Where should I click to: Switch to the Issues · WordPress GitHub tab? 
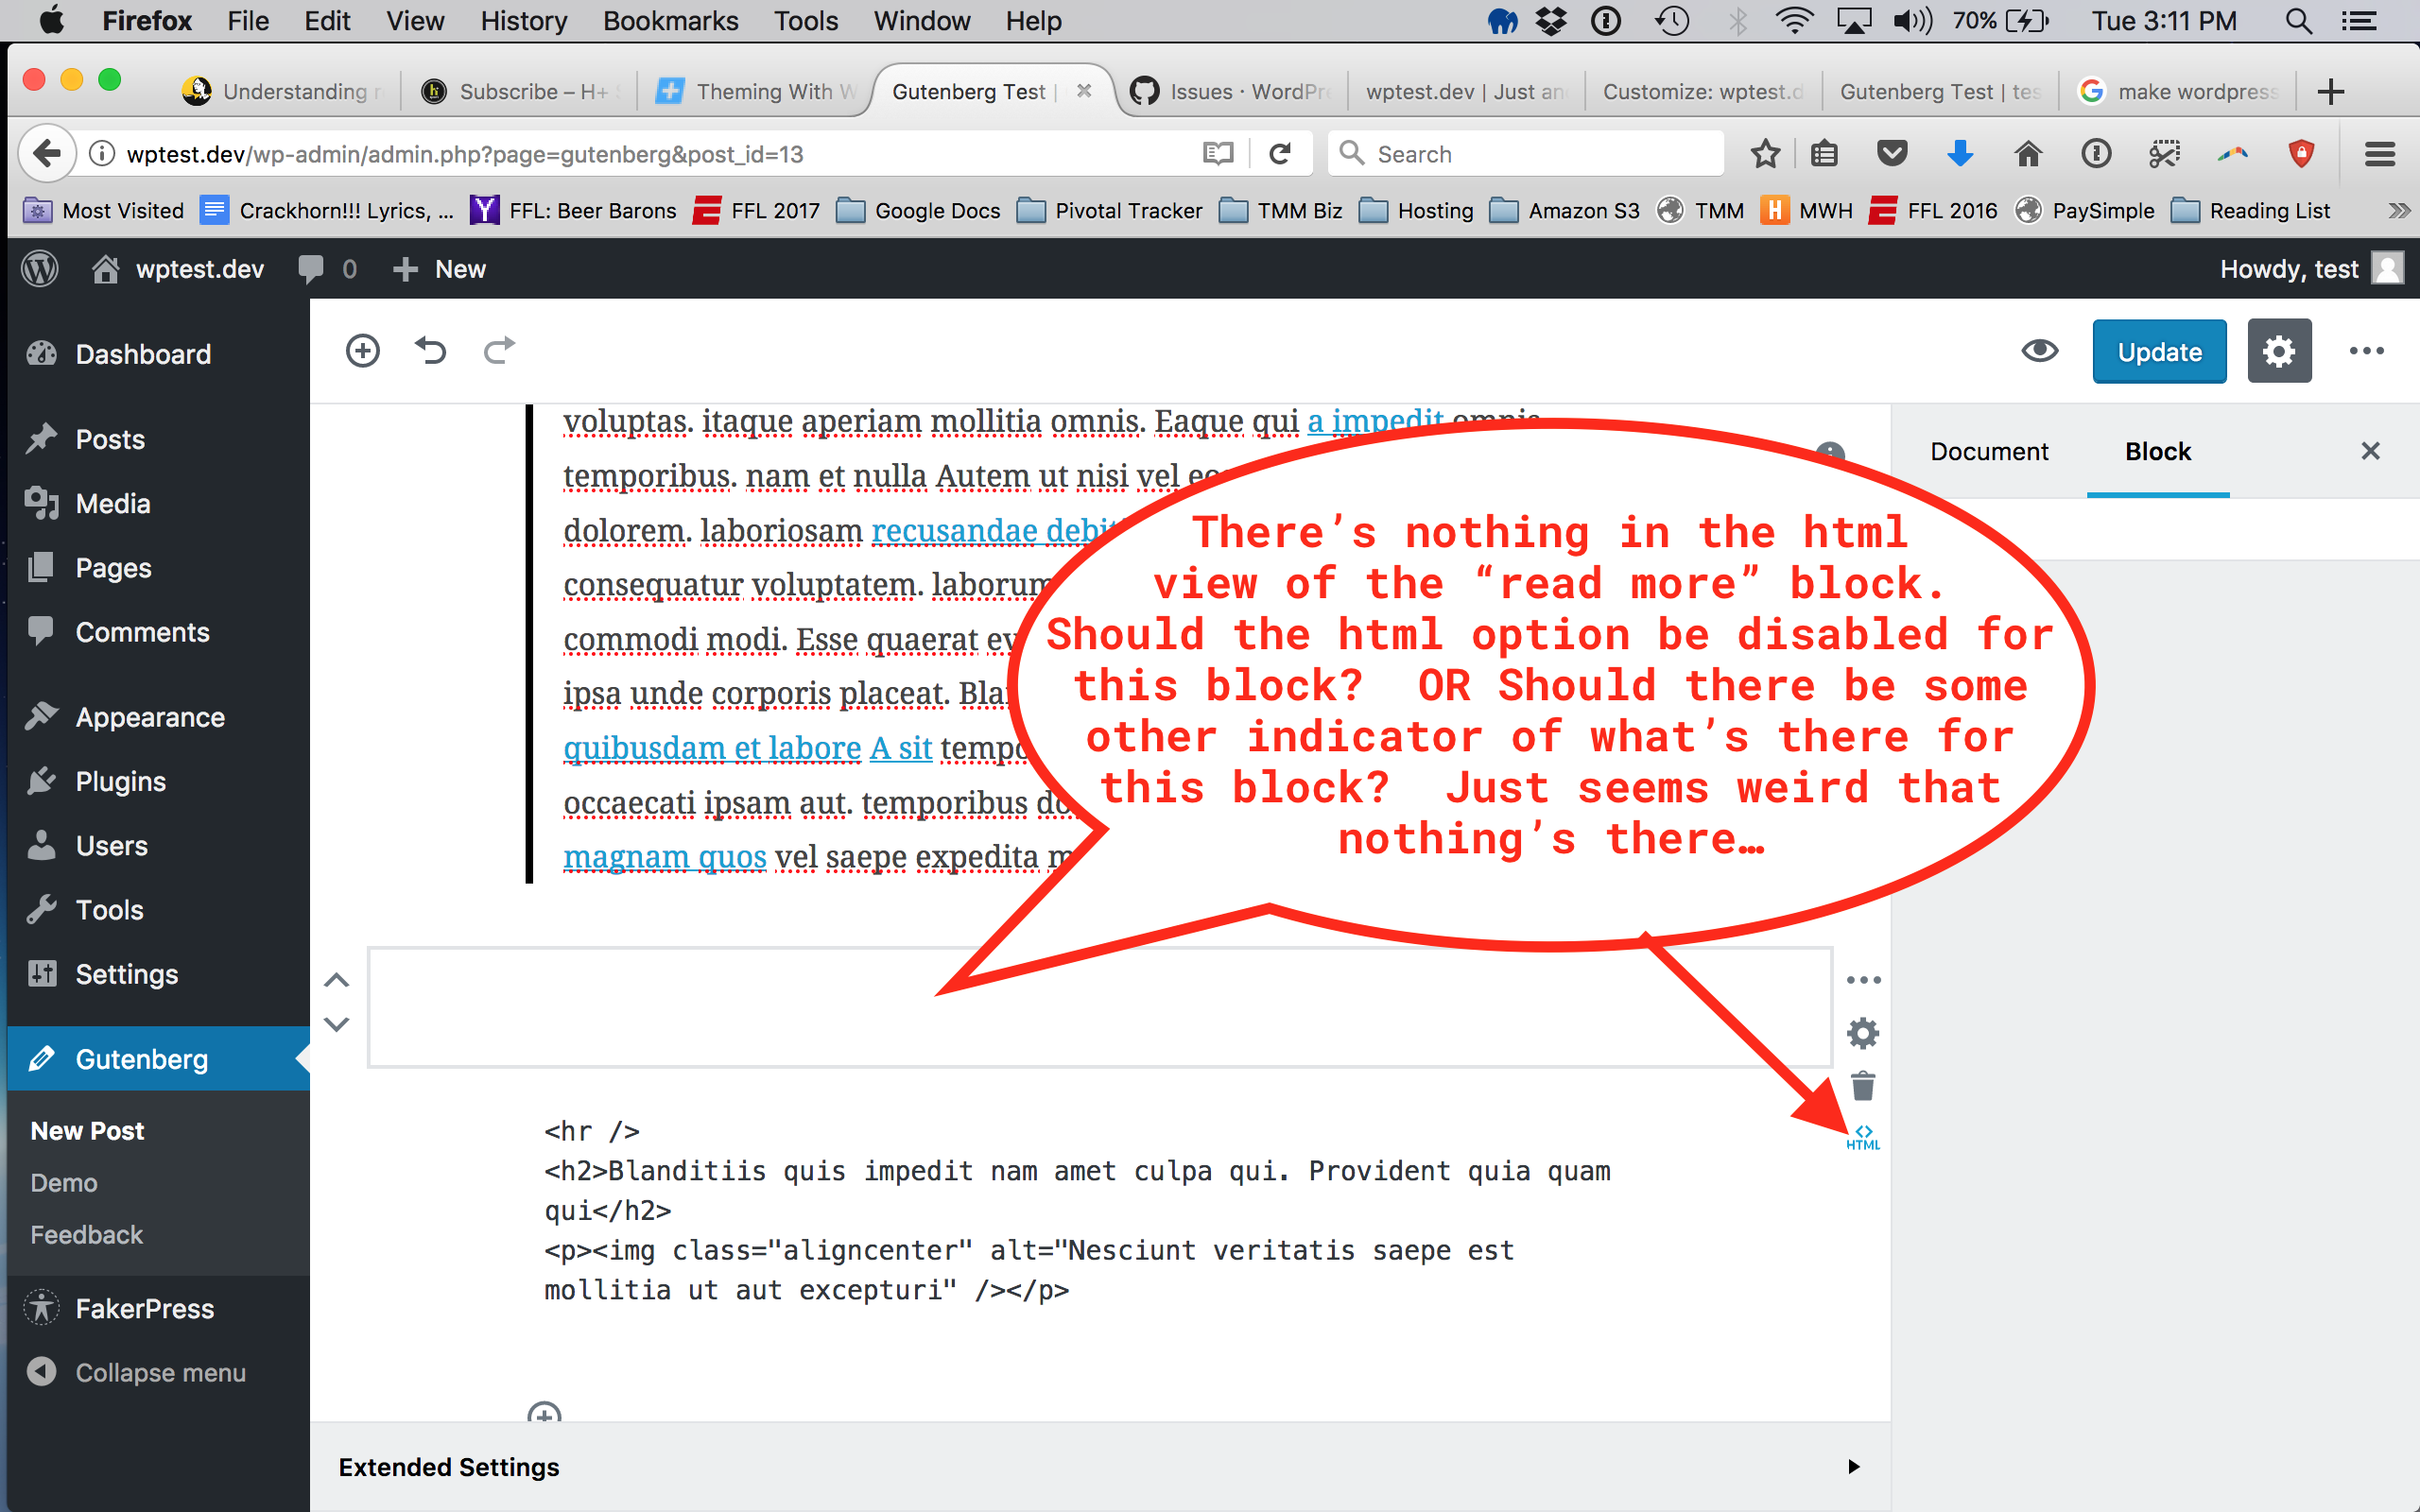(1231, 92)
